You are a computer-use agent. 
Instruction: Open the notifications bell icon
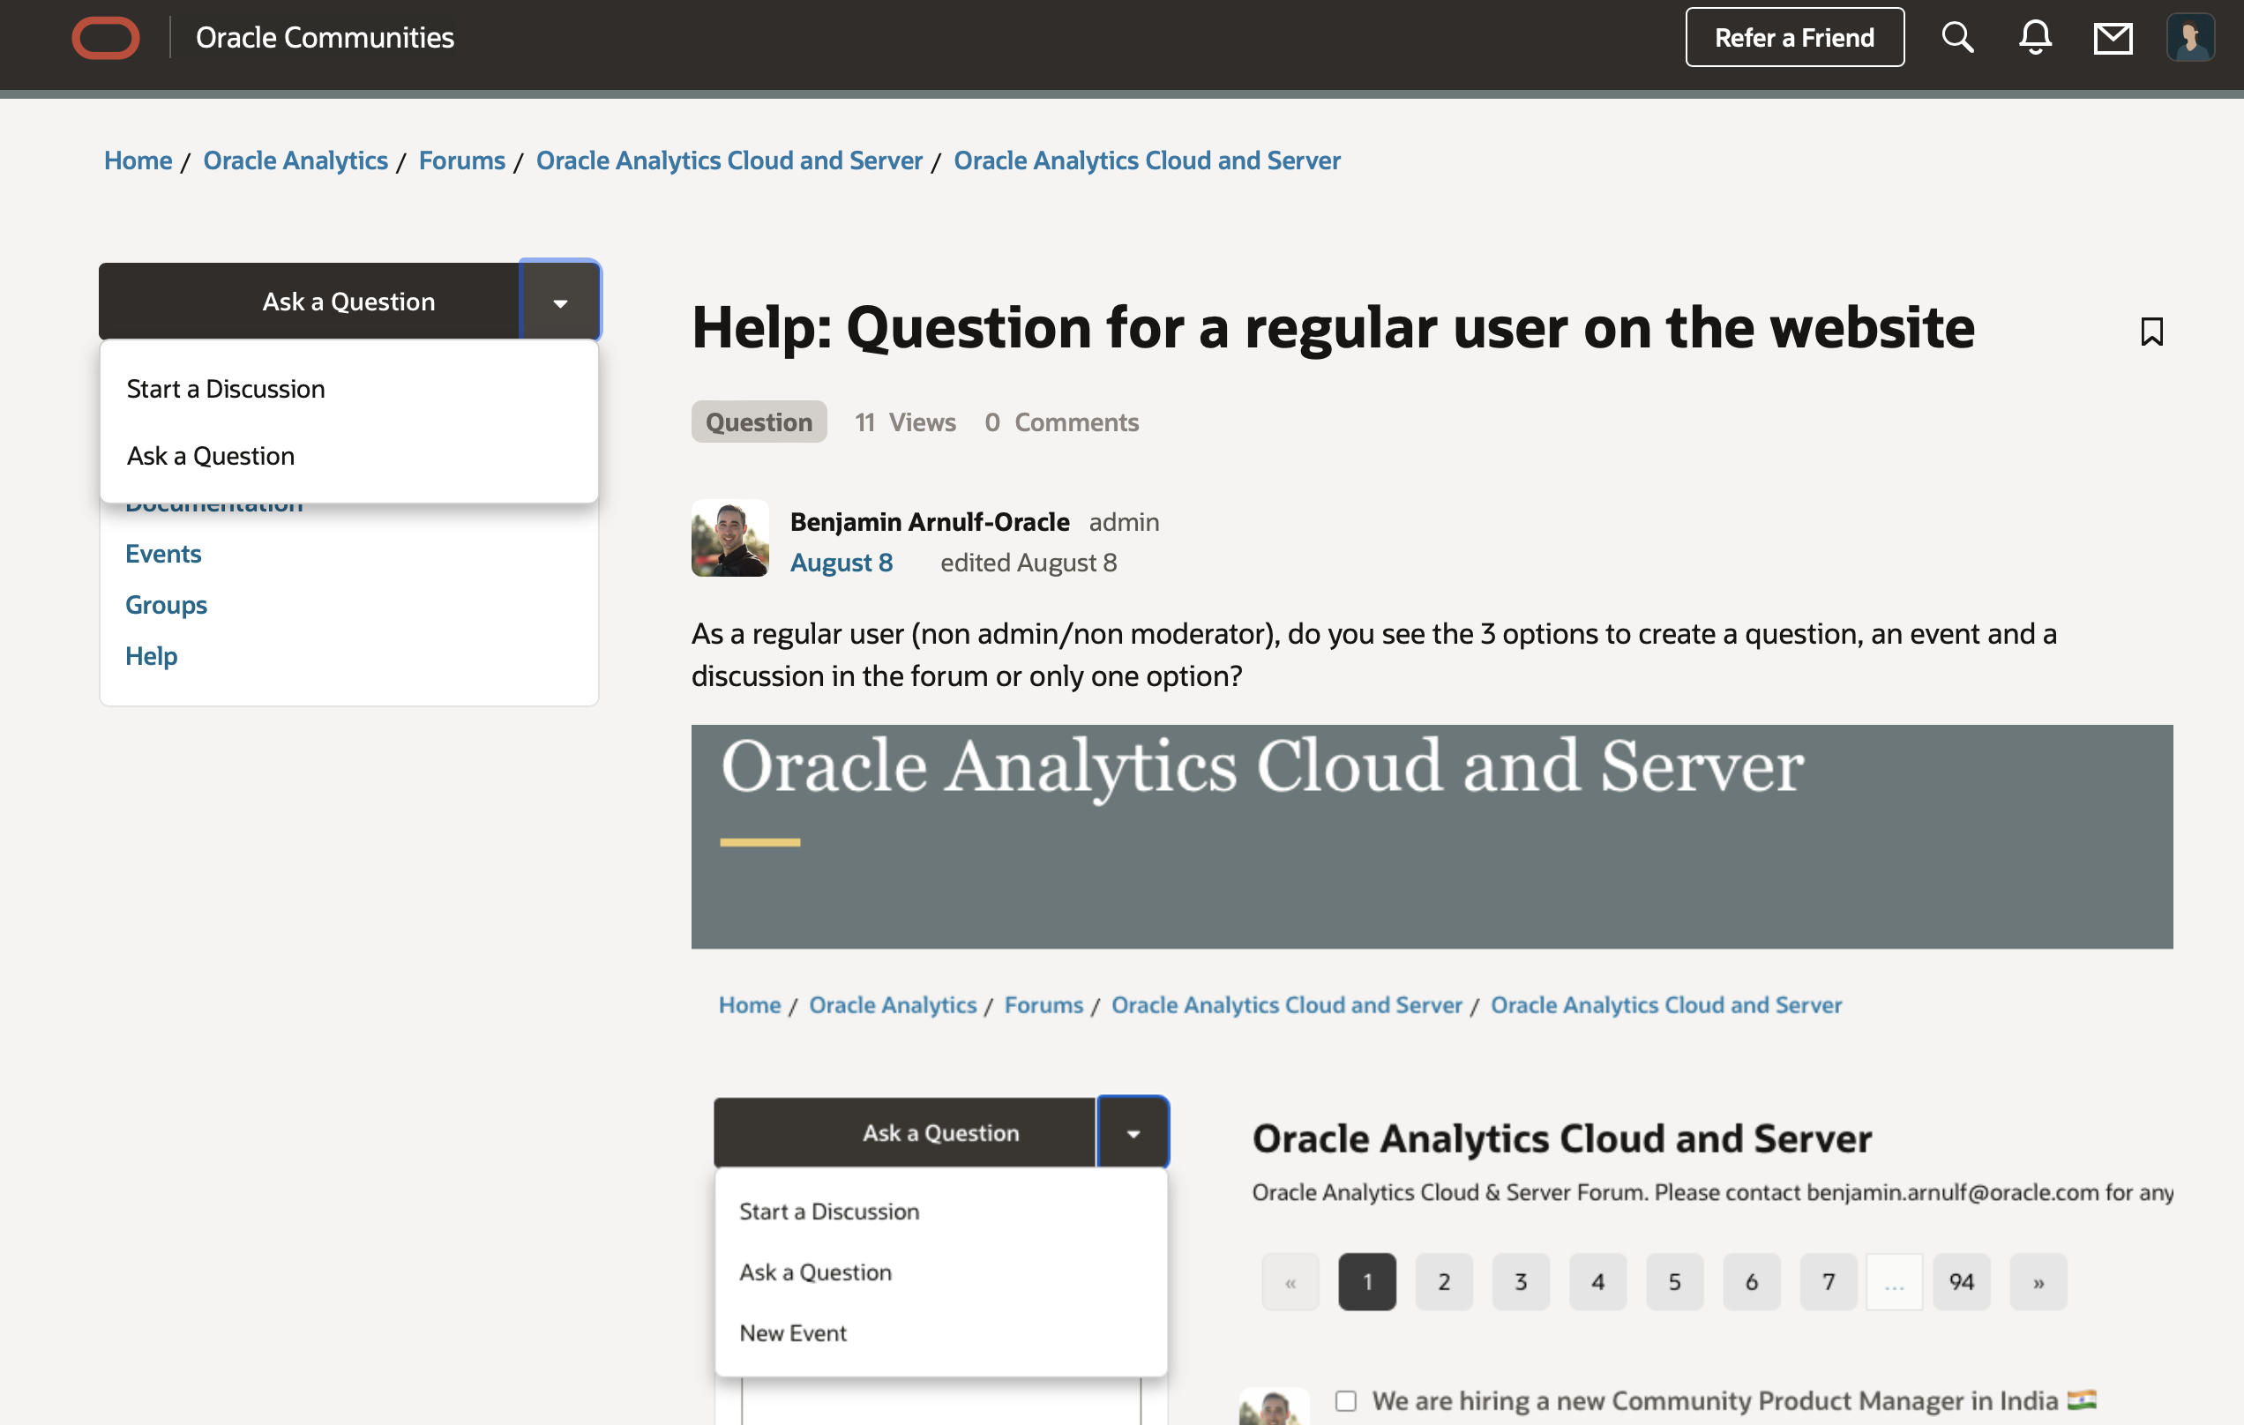coord(2035,38)
